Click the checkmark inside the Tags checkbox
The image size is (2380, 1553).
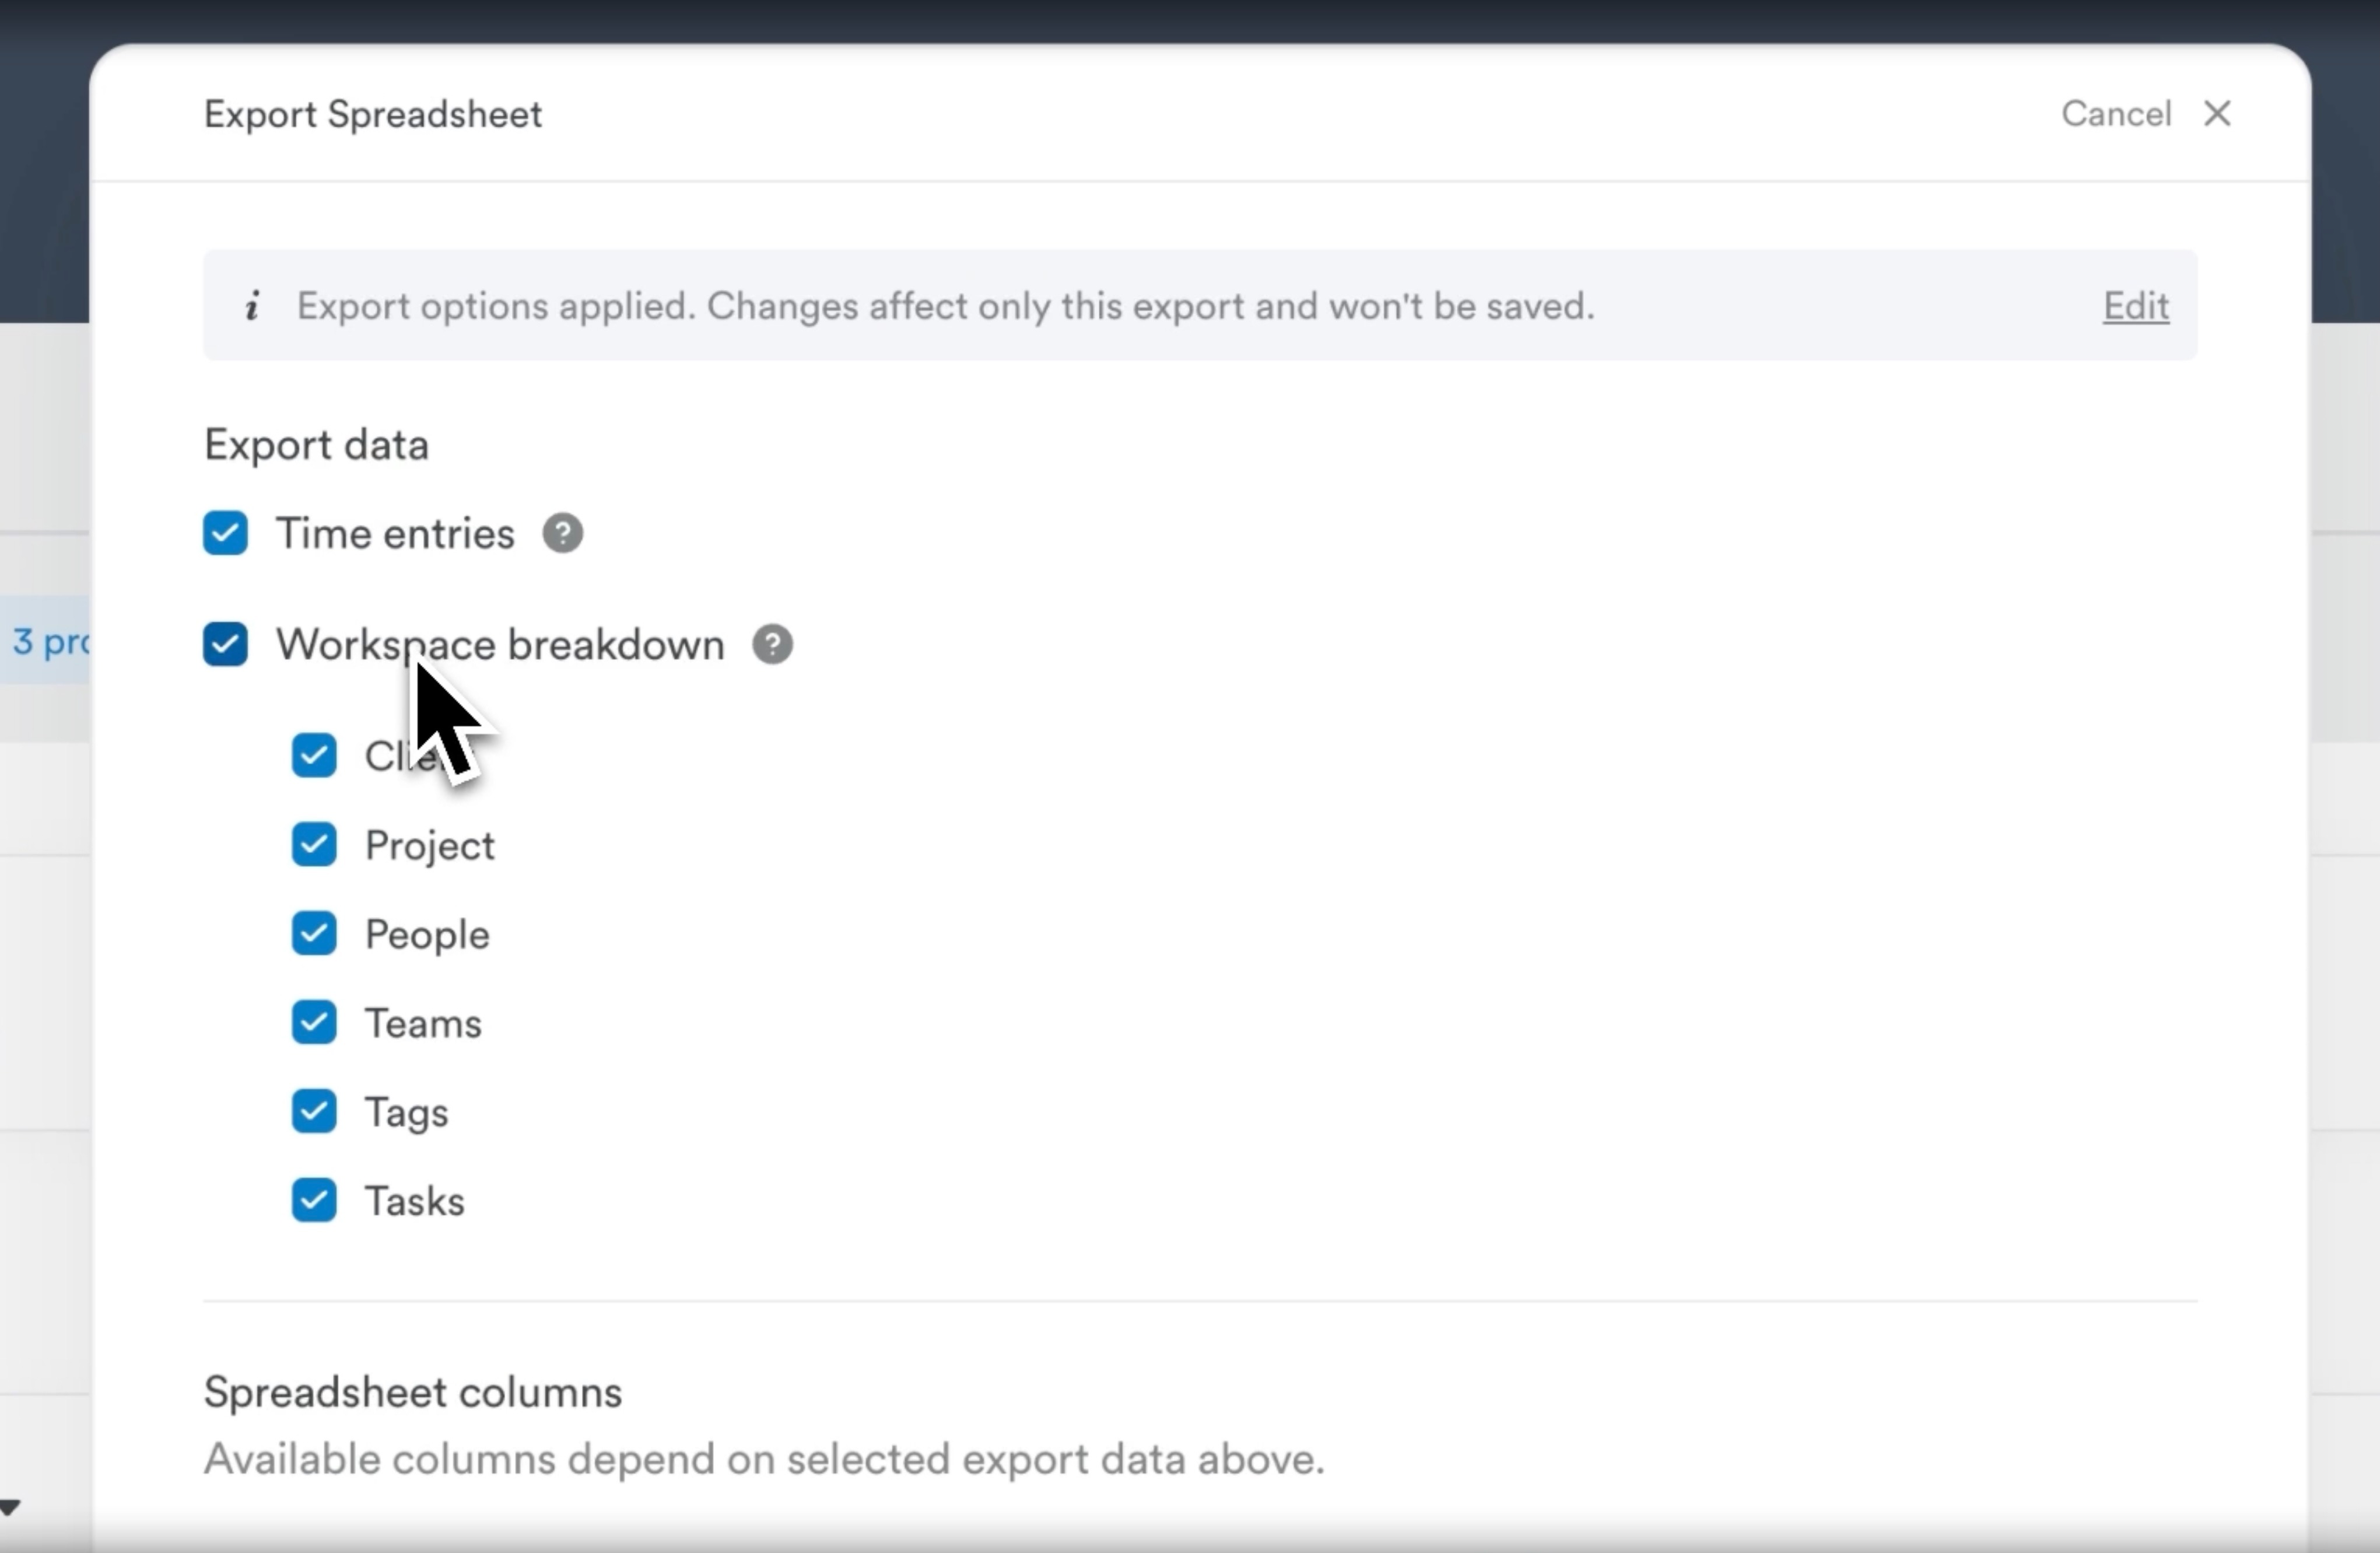click(313, 1111)
